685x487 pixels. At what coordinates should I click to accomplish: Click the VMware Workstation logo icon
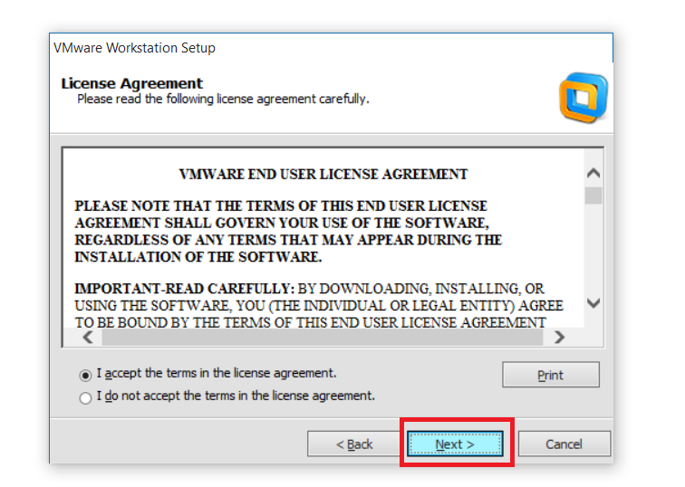(x=584, y=98)
